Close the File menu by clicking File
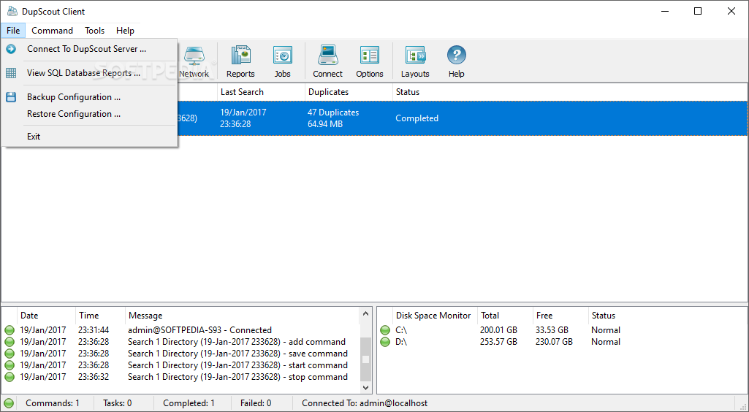The height and width of the screenshot is (412, 749). click(13, 31)
